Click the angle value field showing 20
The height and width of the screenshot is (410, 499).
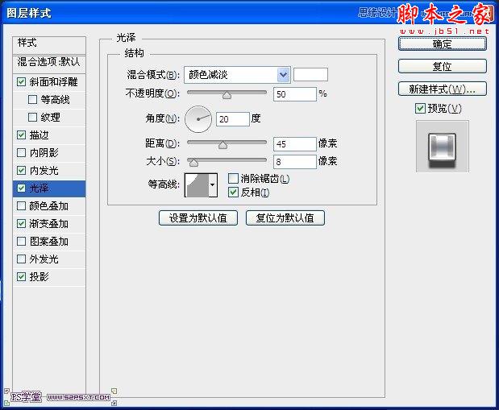coord(233,119)
